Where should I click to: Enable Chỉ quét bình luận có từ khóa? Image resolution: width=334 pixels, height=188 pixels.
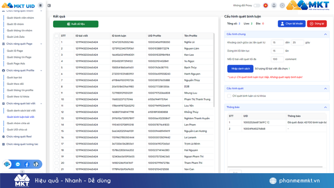click(229, 96)
